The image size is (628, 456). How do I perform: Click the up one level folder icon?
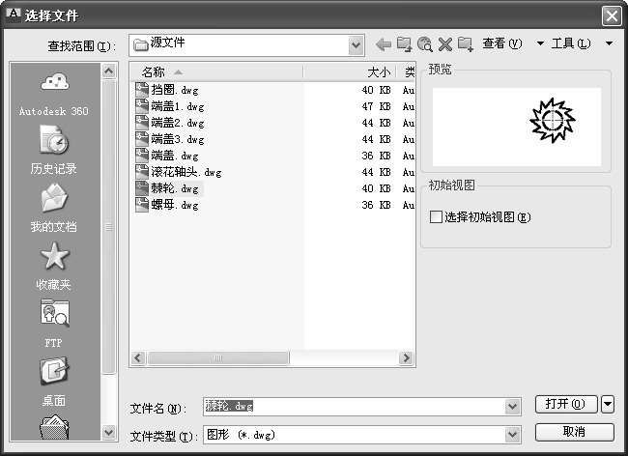[x=404, y=44]
